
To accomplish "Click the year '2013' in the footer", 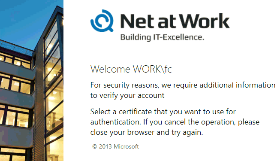I will [x=105, y=147].
